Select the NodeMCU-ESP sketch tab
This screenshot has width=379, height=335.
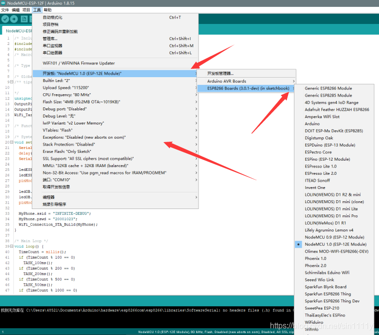click(18, 31)
